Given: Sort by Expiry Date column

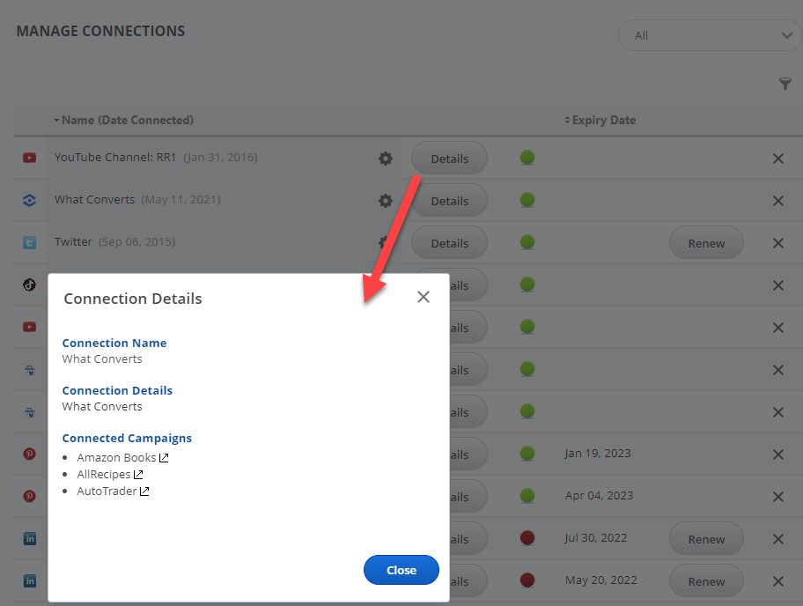Looking at the screenshot, I should coord(600,120).
